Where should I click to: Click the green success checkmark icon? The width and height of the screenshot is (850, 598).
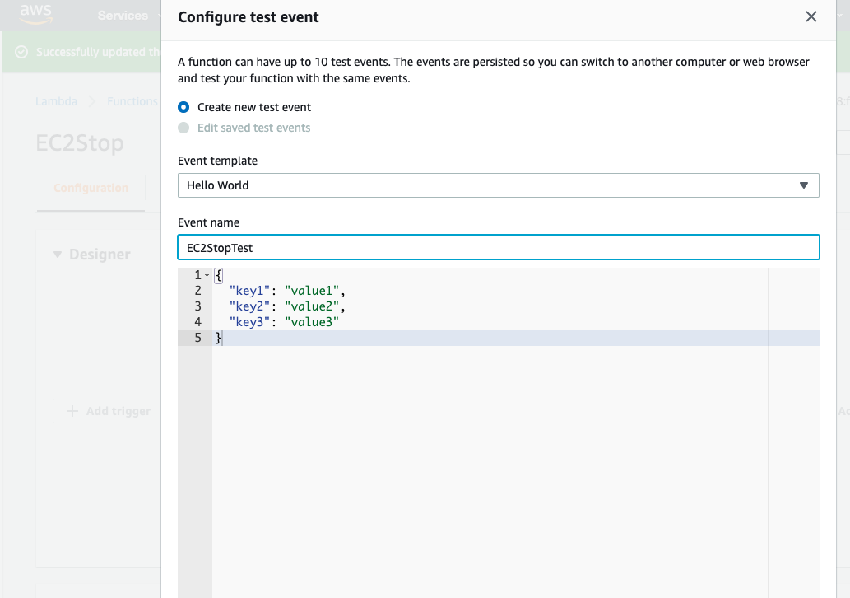(22, 52)
